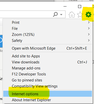Open the Zoom (125%) submenu
Viewport: 95px width, 104px height.
click(x=48, y=35)
